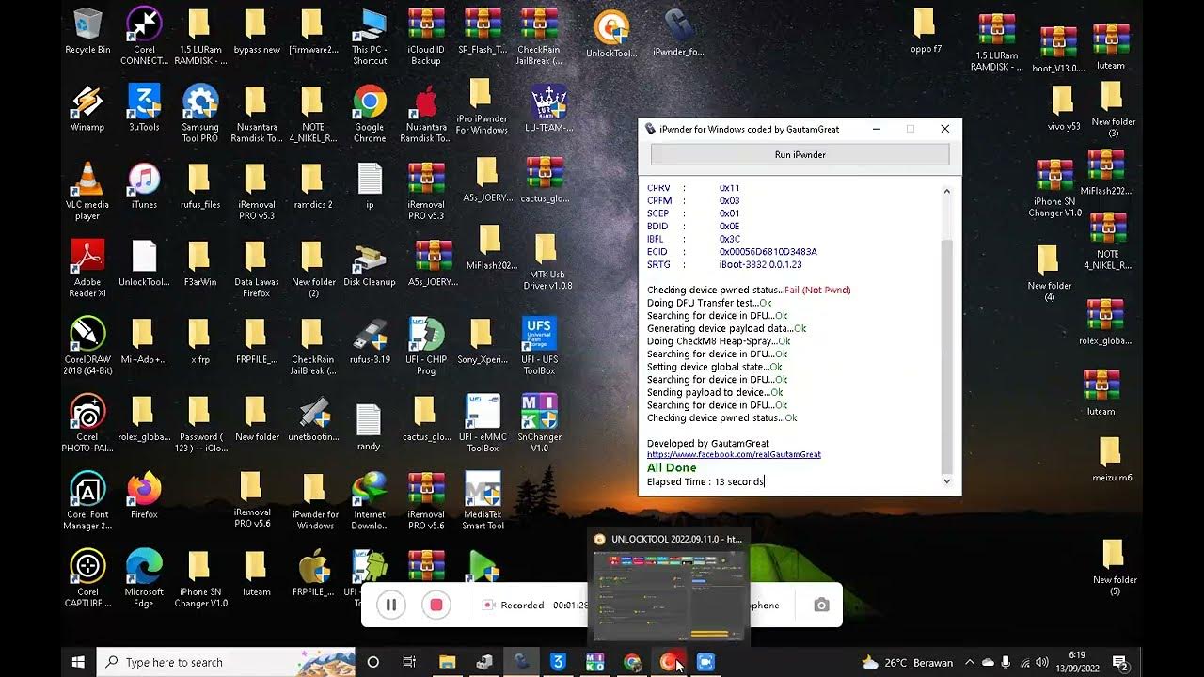This screenshot has height=677, width=1204.
Task: Select the Disk Cleanup shortcut
Action: (x=370, y=263)
